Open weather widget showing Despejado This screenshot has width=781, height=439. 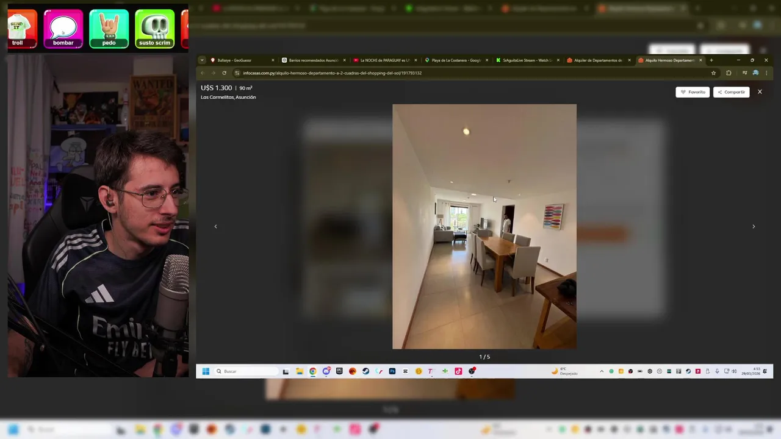pos(564,371)
